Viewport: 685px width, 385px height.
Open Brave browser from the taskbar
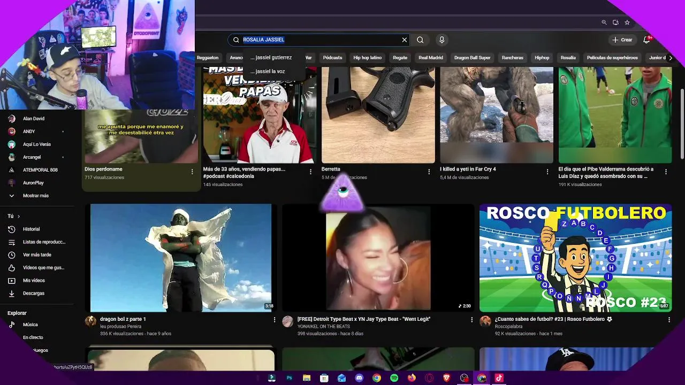(x=446, y=378)
